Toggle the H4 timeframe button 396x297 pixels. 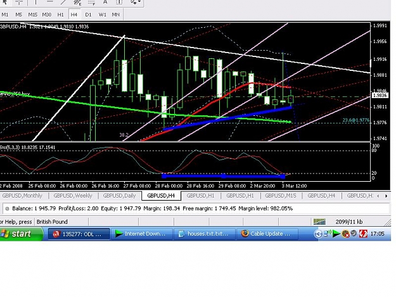(x=74, y=15)
